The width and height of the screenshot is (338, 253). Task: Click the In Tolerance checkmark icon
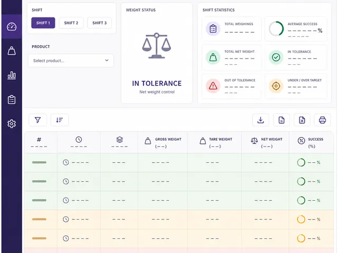click(276, 57)
